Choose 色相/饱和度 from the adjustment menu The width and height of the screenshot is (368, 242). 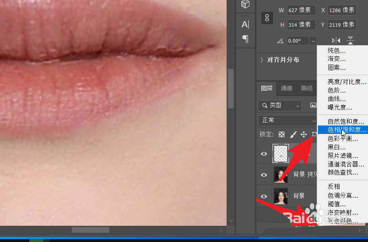pos(347,130)
